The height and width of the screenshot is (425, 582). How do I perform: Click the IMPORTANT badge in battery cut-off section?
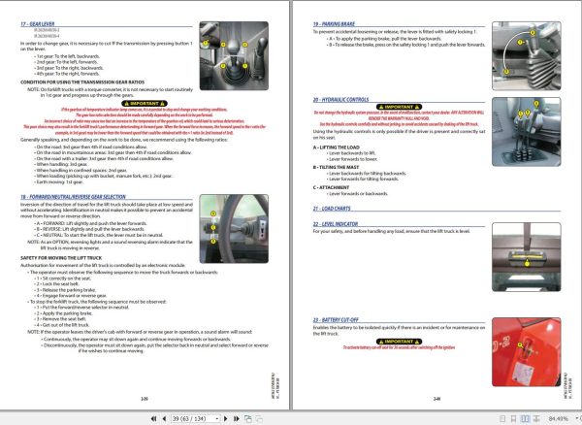(400, 342)
